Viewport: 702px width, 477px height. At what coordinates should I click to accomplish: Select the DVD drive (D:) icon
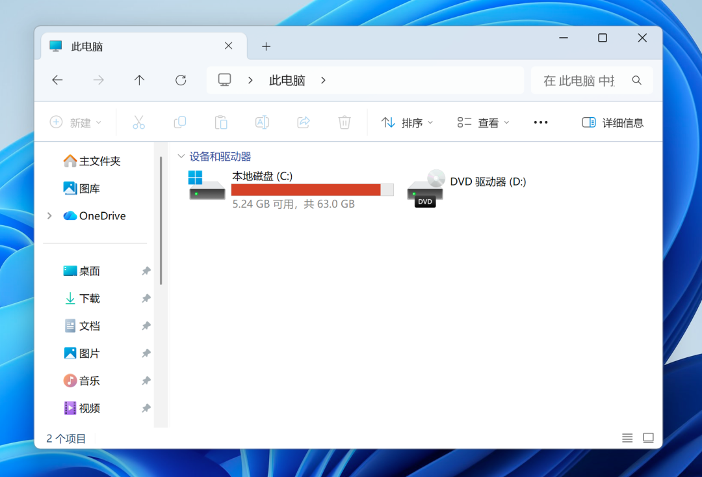coord(426,188)
